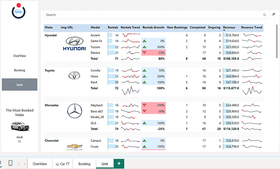
Task: Click inside the Search input field
Action: (153, 15)
